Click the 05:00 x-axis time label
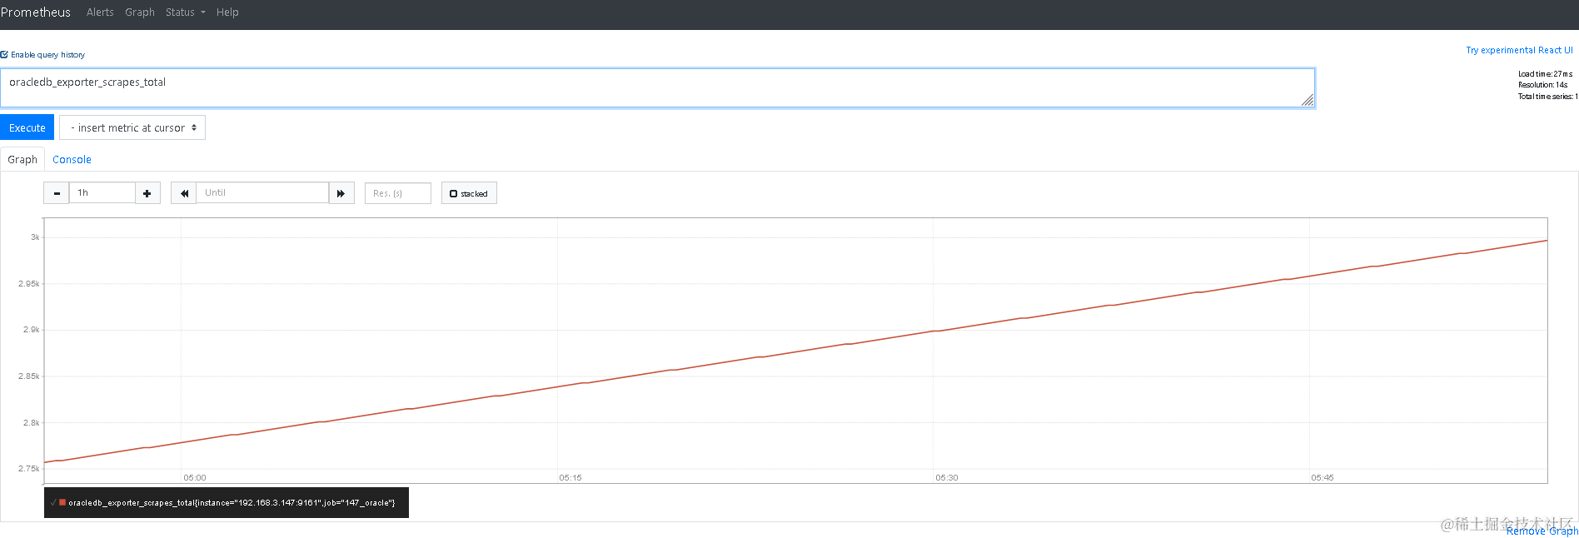Viewport: 1579px width, 538px height. pos(195,478)
